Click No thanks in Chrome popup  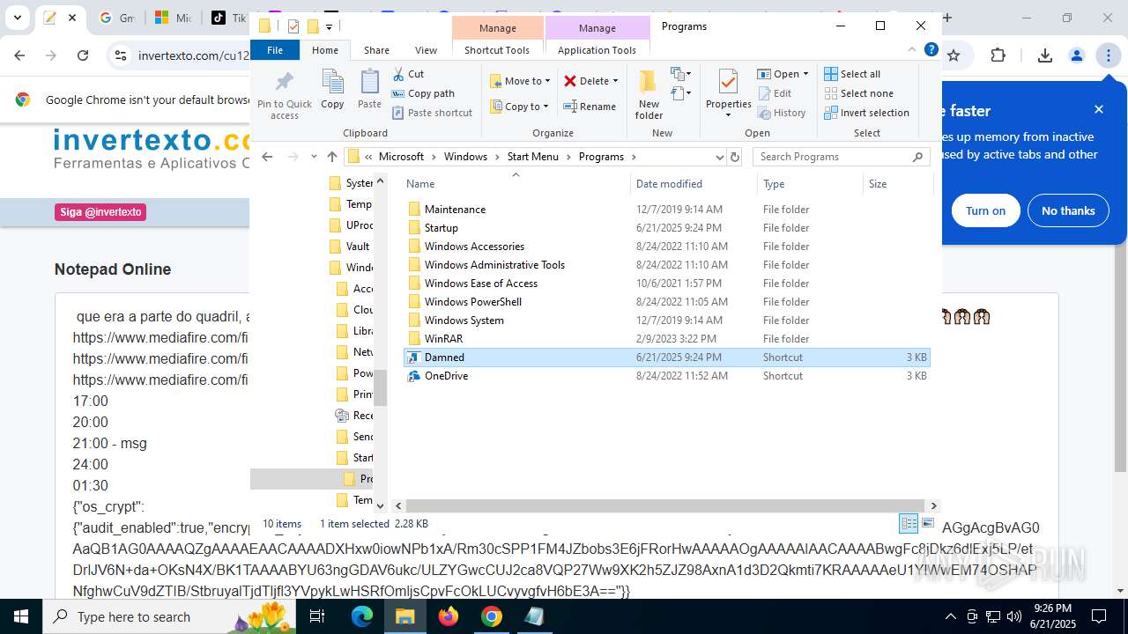tap(1068, 210)
